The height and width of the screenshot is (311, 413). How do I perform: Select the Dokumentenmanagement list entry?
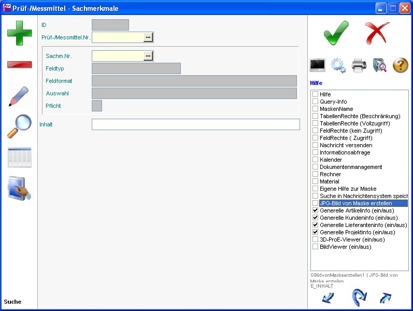point(351,167)
